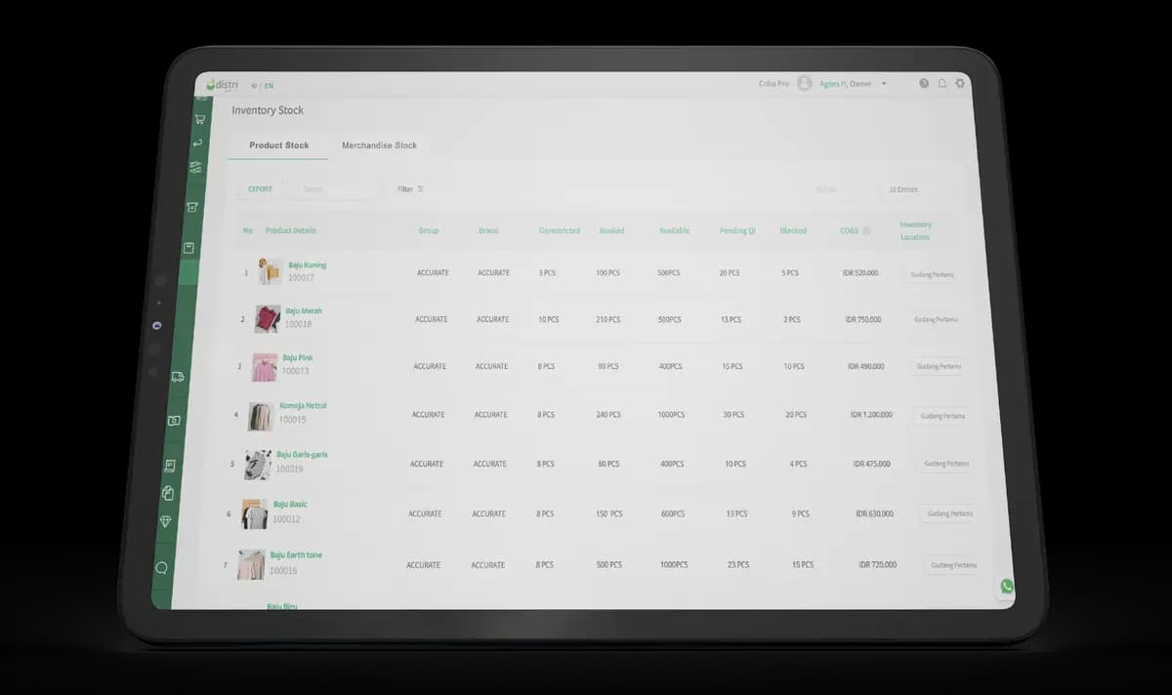Click Gudang Pertama button for Baju Earth tone
1172x695 pixels.
[954, 565]
